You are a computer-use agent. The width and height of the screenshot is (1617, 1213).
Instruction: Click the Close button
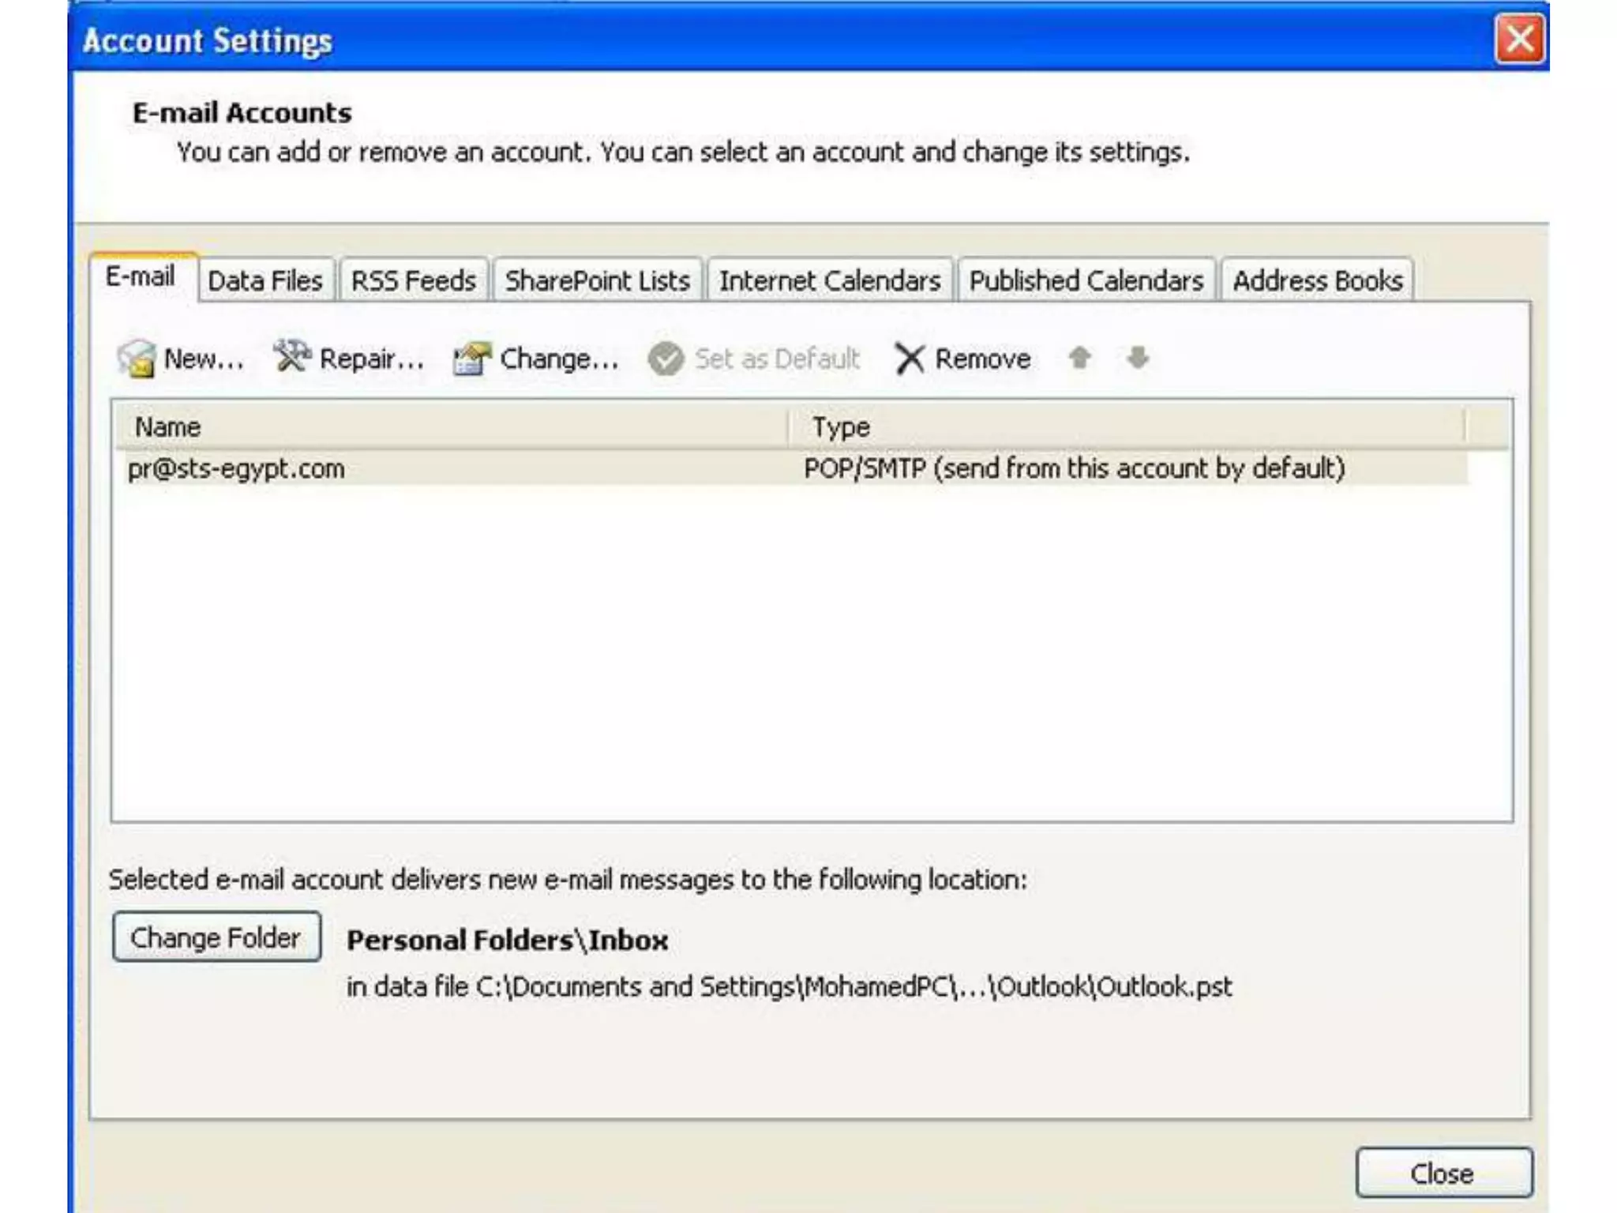click(x=1443, y=1174)
